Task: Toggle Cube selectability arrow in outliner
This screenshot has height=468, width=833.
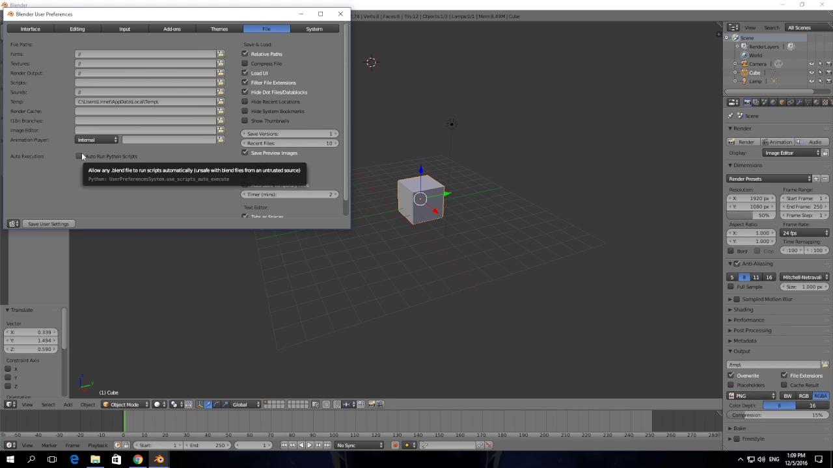Action: coord(820,73)
